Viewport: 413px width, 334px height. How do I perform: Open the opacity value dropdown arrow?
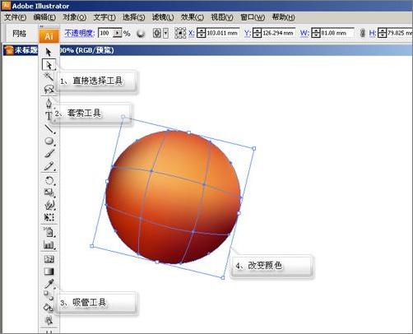click(118, 33)
